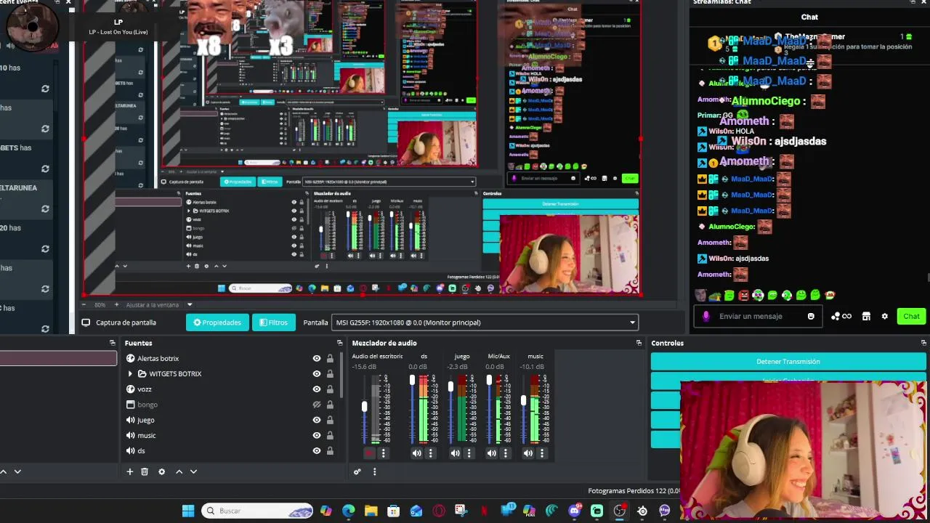
Task: Open emoji picker in chat box
Action: [x=811, y=316]
